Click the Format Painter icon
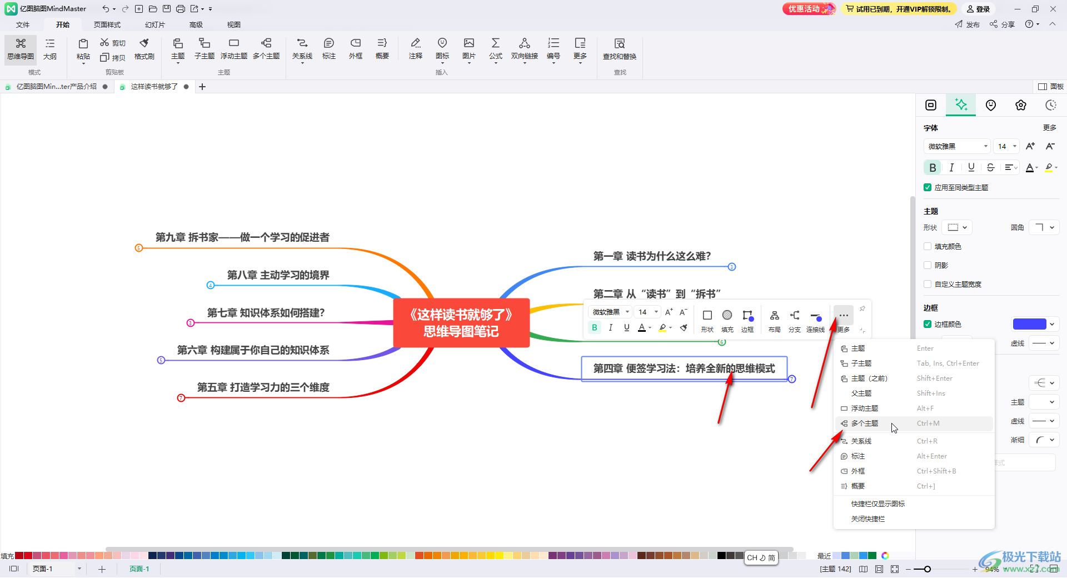 144,49
